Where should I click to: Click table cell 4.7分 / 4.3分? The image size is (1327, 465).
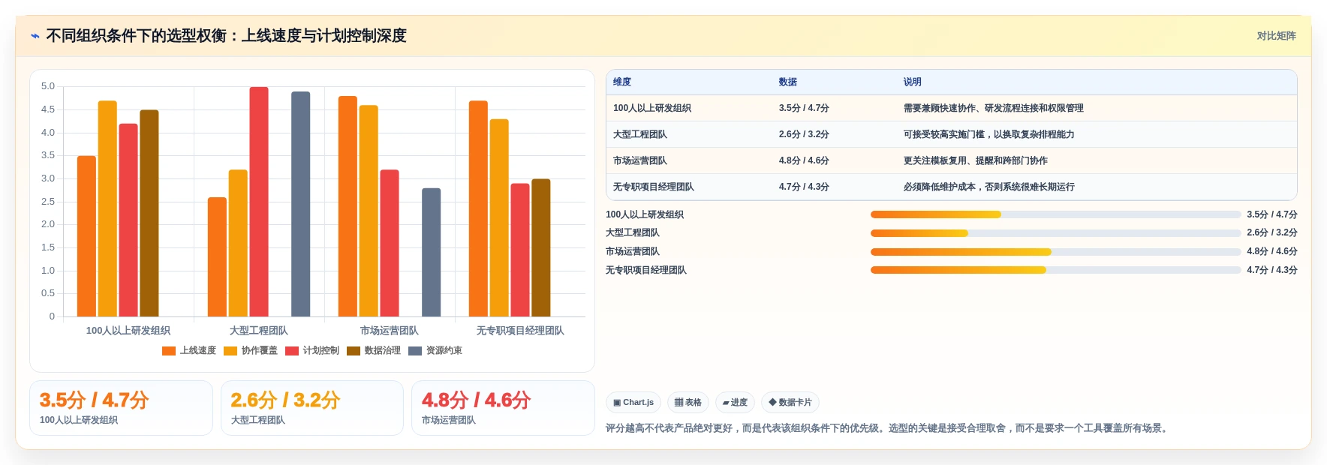click(x=804, y=187)
